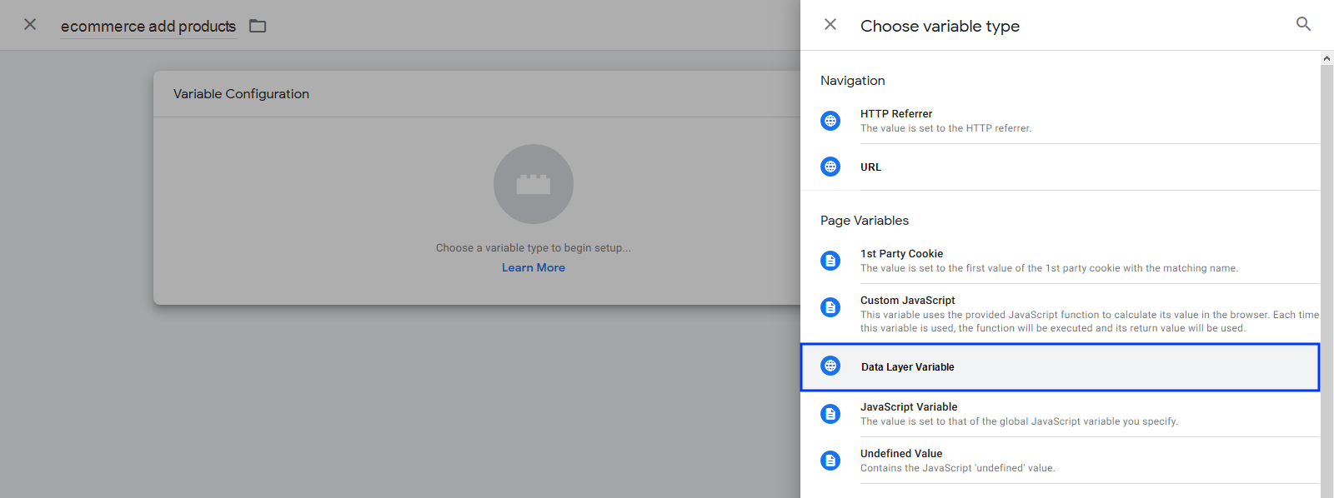This screenshot has height=498, width=1334.
Task: Click the Custom JavaScript document icon
Action: click(x=830, y=307)
